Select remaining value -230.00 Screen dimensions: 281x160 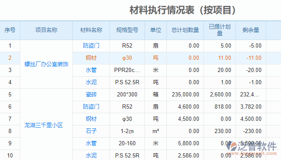tap(252, 131)
